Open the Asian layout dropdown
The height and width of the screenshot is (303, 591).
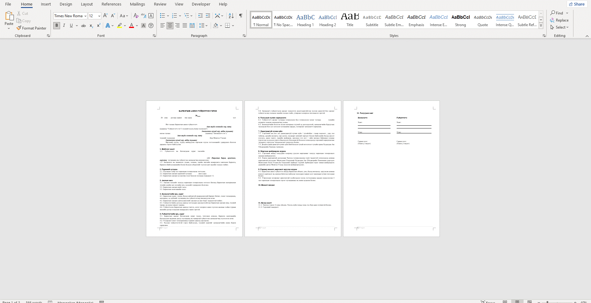(219, 16)
